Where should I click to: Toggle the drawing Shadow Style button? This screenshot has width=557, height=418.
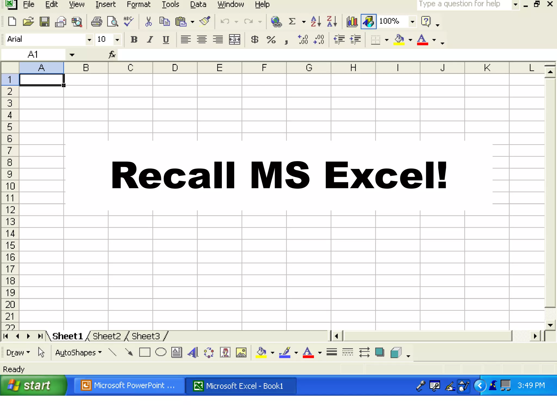point(380,353)
